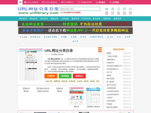This screenshot has width=151, height=113.
Task: Click the orange 推荐 ribbon badge
Action: point(100,50)
